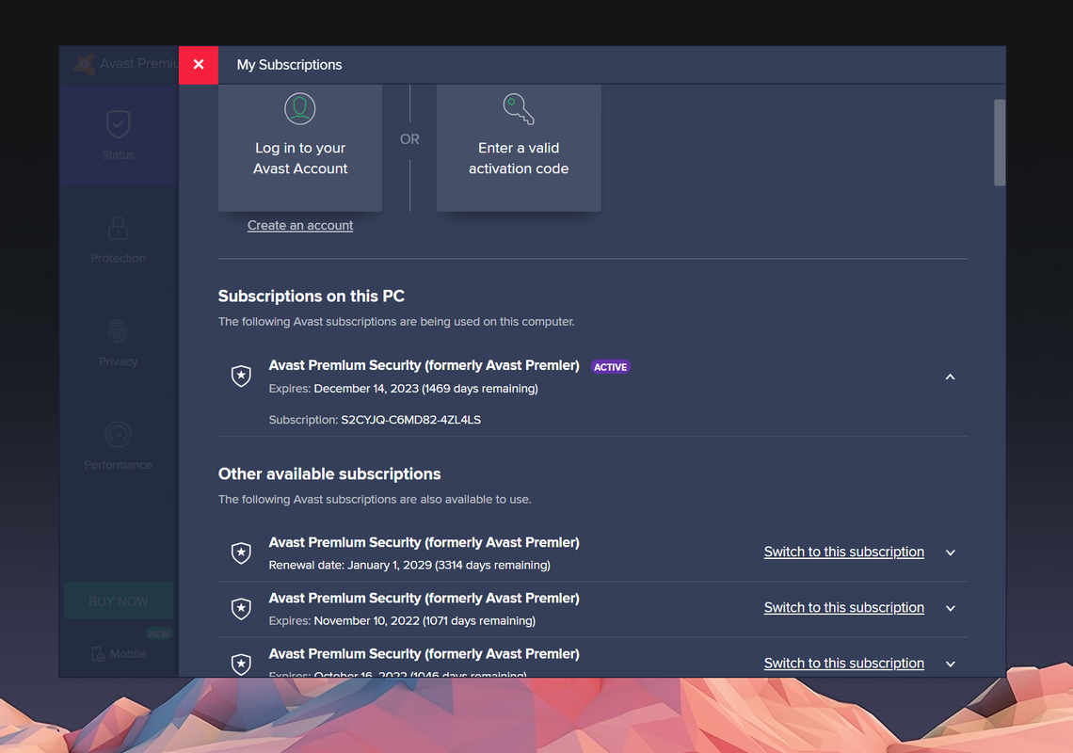1073x753 pixels.
Task: Click the Avast logo icon
Action: [84, 64]
